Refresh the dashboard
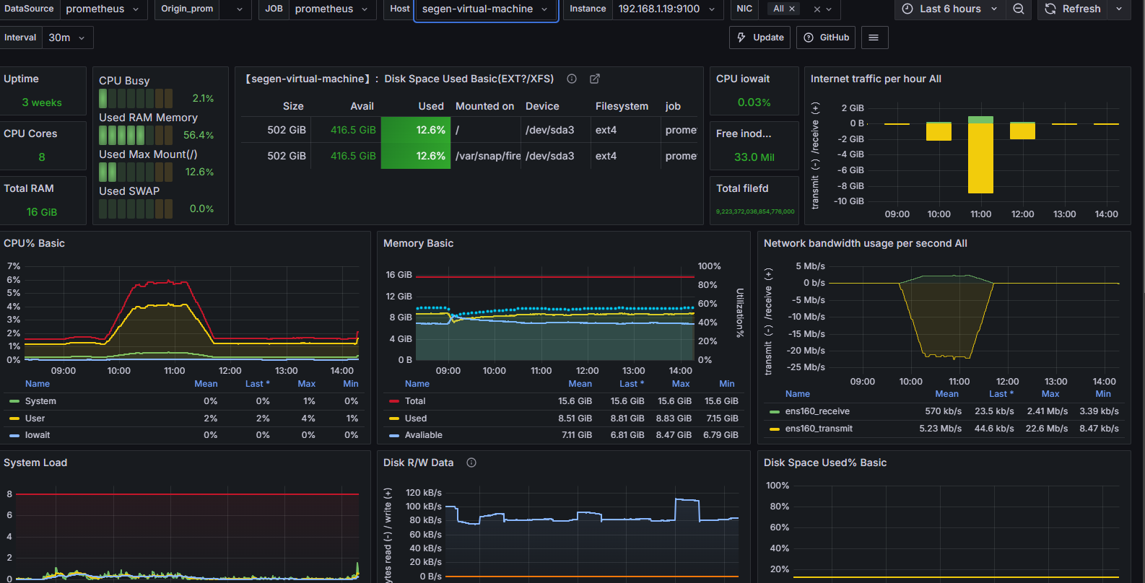 [x=1073, y=9]
